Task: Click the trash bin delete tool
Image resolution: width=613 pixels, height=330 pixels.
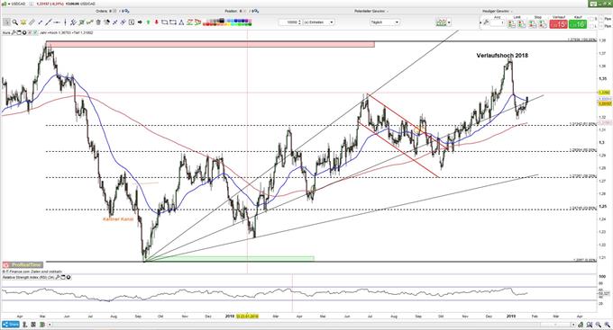Action: (x=98, y=22)
